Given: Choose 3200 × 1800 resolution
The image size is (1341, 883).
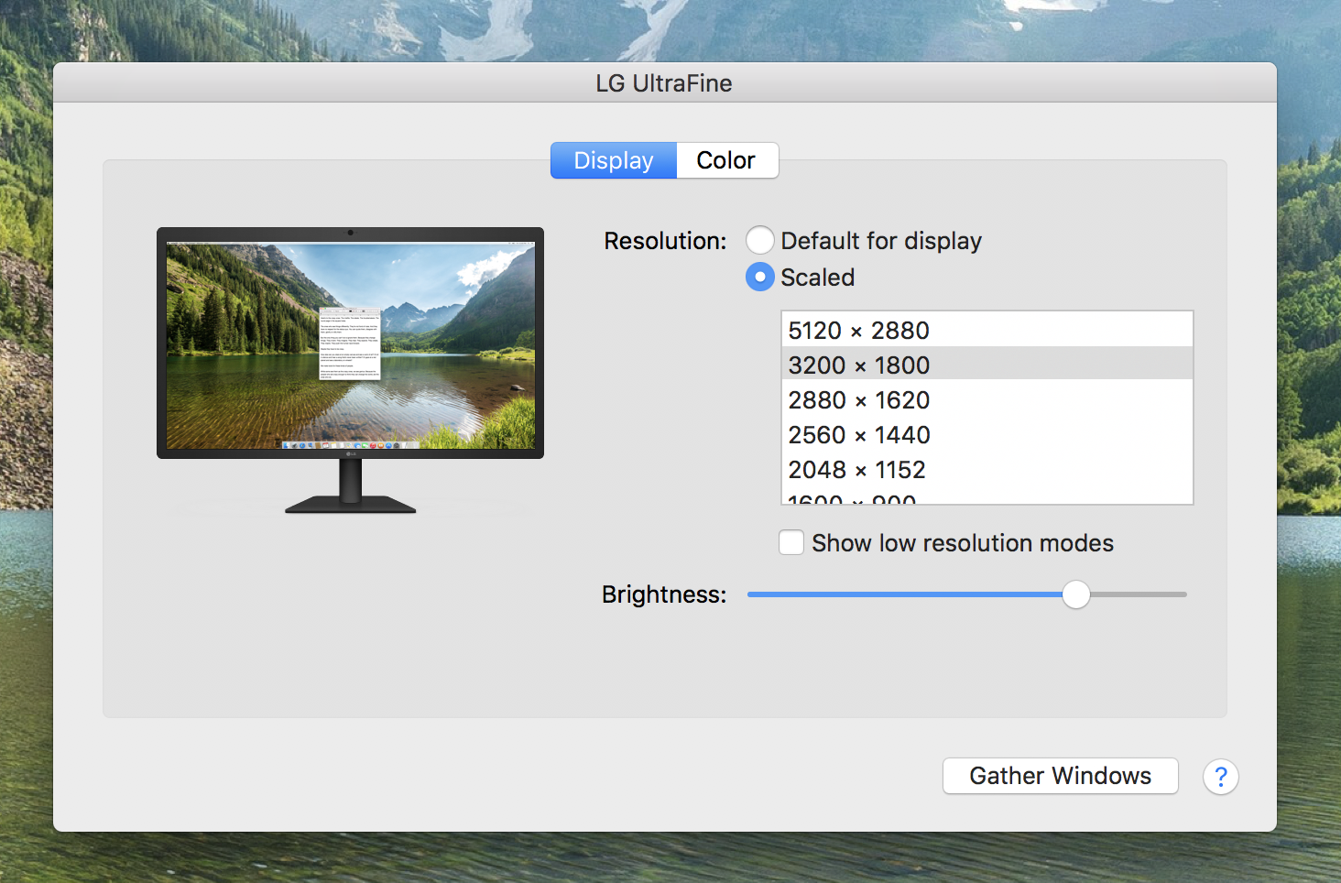Looking at the screenshot, I should click(987, 365).
